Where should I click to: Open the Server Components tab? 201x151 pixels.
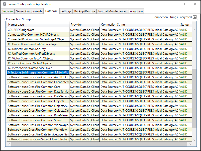point(29,11)
